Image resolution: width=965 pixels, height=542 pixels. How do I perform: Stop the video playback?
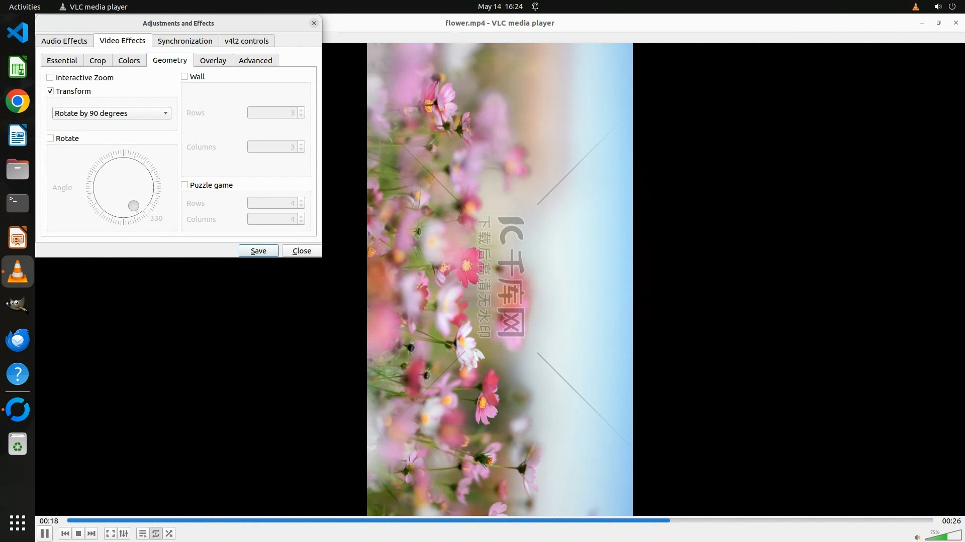tap(78, 533)
